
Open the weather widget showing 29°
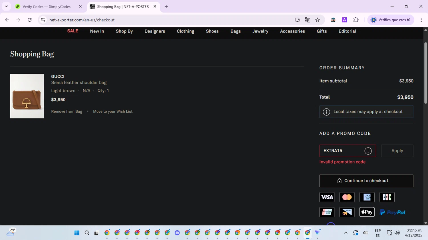coord(11,233)
